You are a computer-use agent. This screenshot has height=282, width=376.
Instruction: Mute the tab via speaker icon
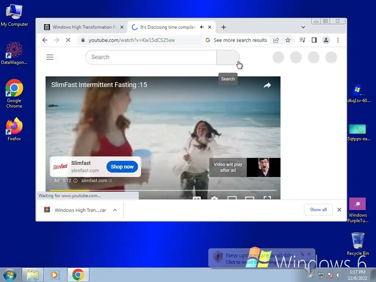tap(202, 27)
